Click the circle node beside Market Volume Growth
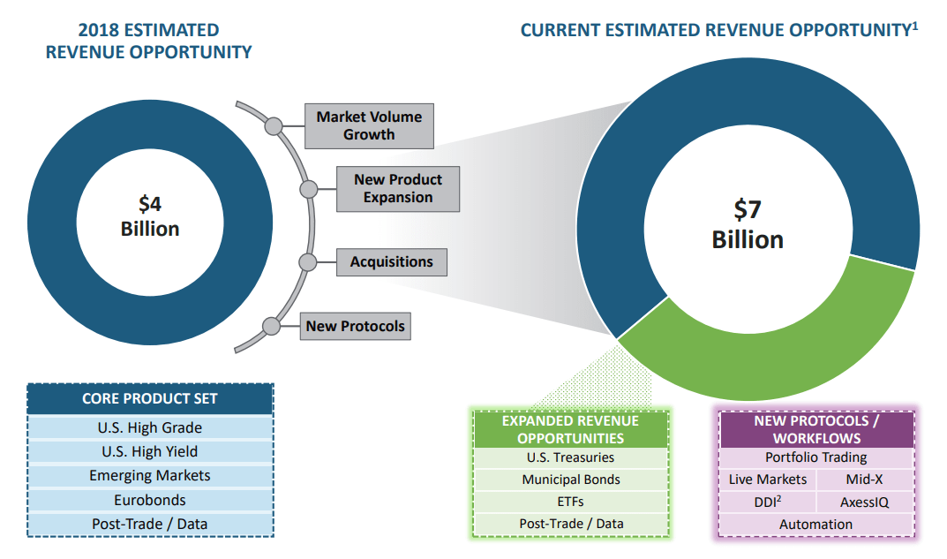Image resolution: width=947 pixels, height=559 pixels. point(274,126)
